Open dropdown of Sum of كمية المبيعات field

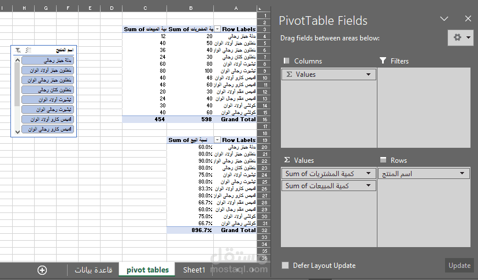pos(368,185)
